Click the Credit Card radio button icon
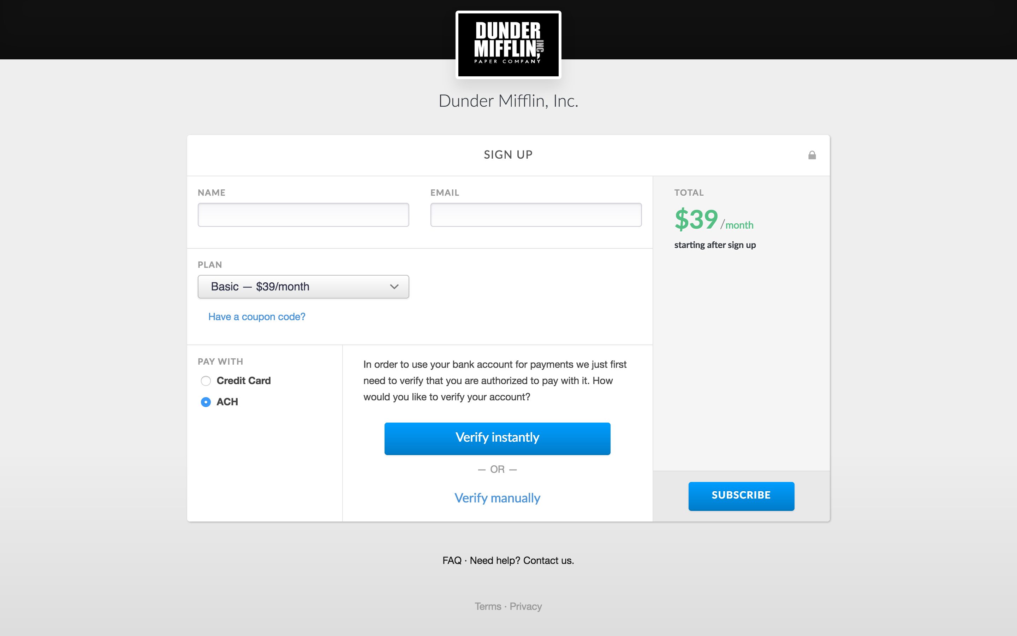 coord(206,379)
